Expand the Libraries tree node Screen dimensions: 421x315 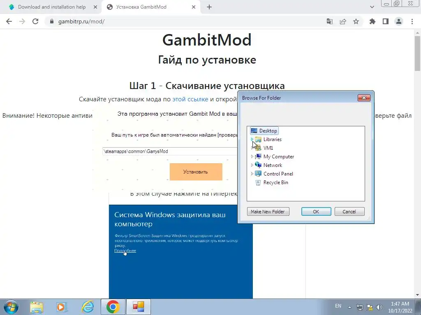252,139
